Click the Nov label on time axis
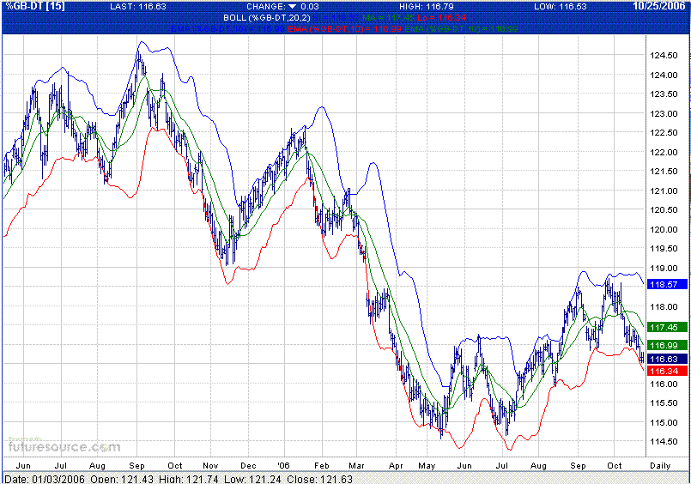This screenshot has width=691, height=484. click(x=210, y=465)
